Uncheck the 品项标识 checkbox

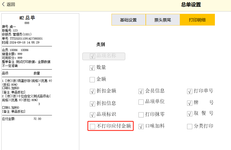point(92,115)
